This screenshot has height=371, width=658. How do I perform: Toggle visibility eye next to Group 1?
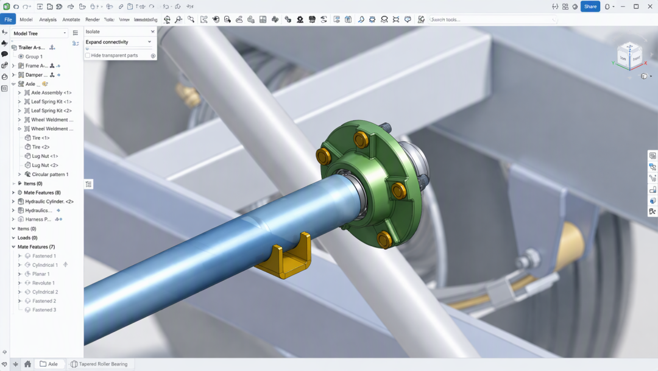pos(21,57)
